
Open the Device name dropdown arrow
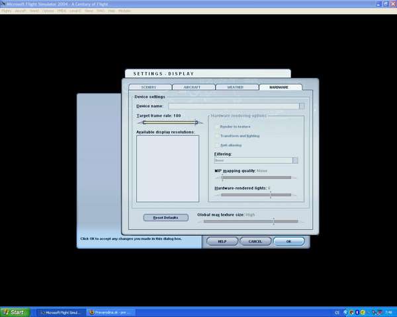302,106
